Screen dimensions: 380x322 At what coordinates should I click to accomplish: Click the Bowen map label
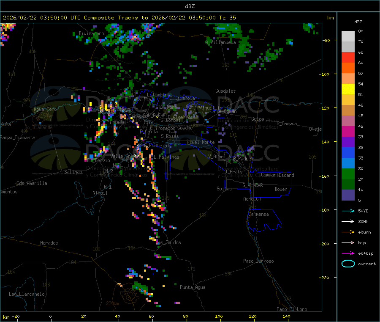tap(281, 189)
